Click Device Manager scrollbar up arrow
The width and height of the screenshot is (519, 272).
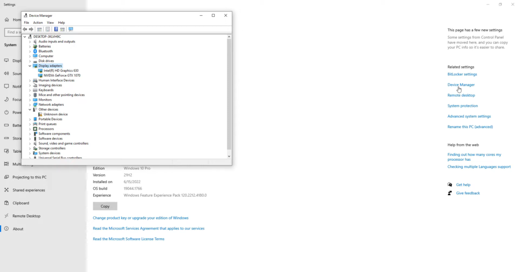(229, 36)
